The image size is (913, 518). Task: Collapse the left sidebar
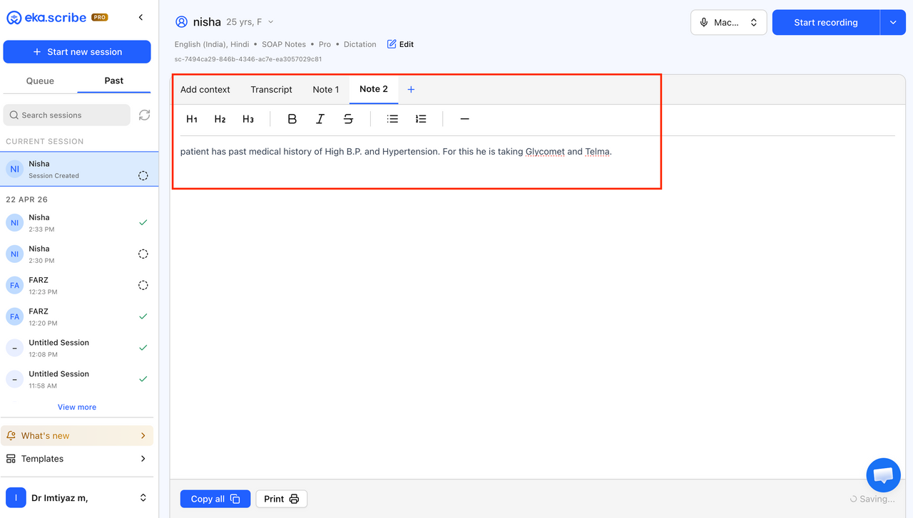[x=141, y=17]
